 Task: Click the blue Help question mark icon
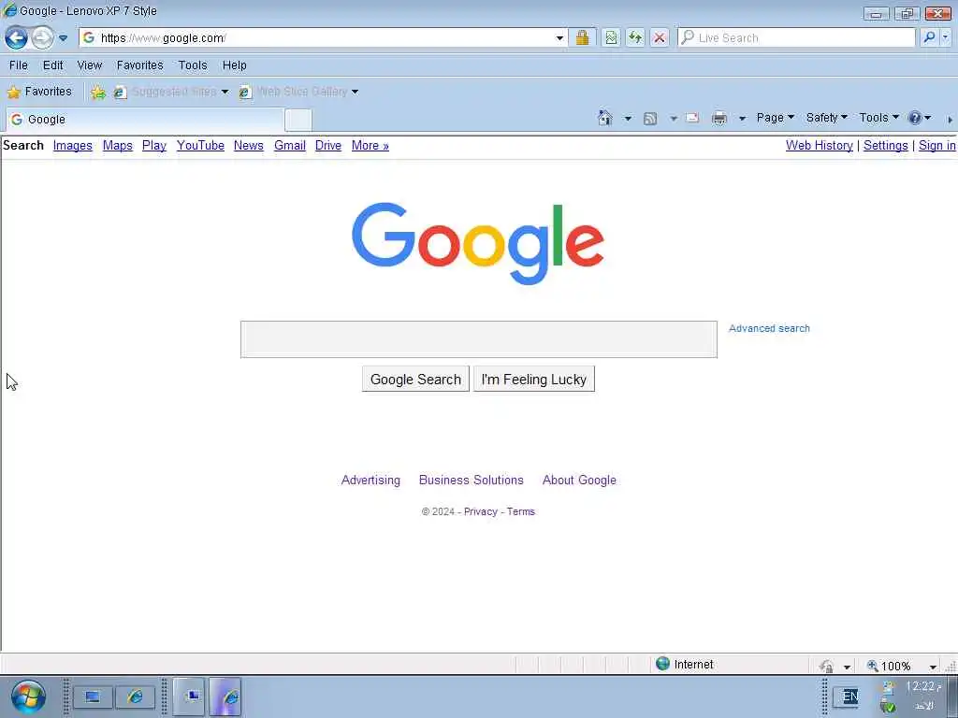coord(915,118)
